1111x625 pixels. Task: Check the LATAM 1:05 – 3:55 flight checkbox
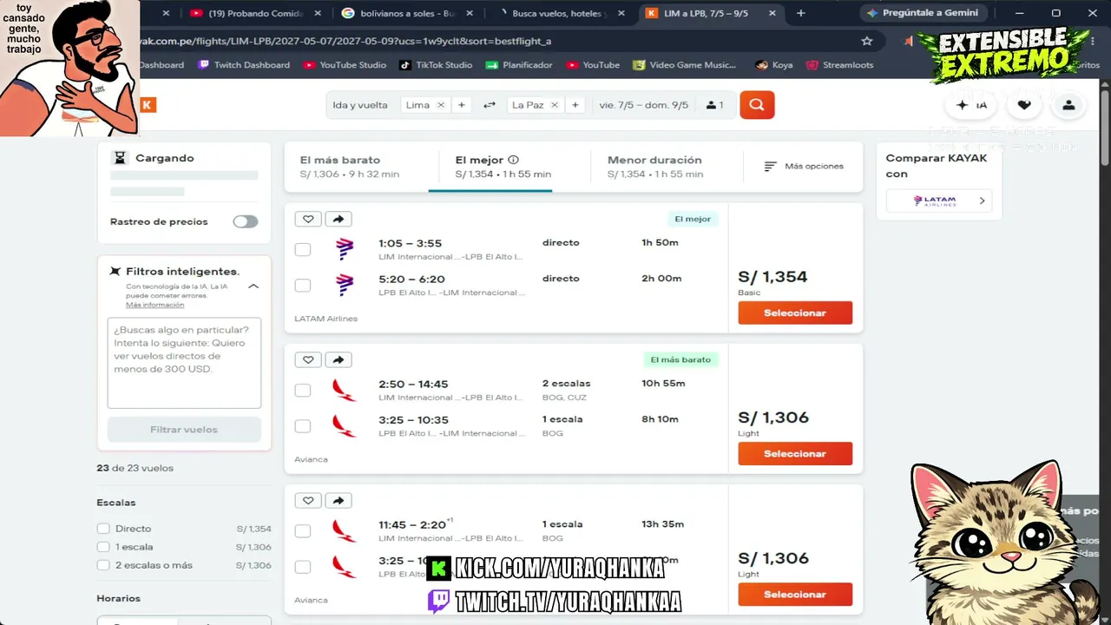click(303, 249)
